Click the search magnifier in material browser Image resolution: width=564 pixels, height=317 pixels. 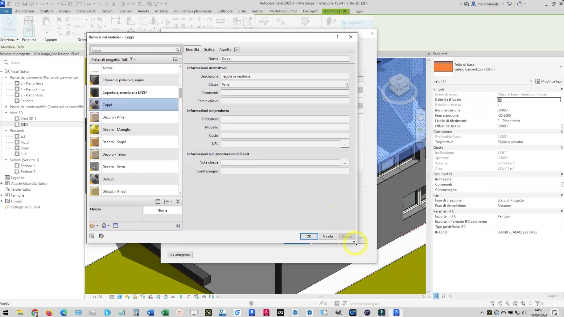(x=177, y=50)
